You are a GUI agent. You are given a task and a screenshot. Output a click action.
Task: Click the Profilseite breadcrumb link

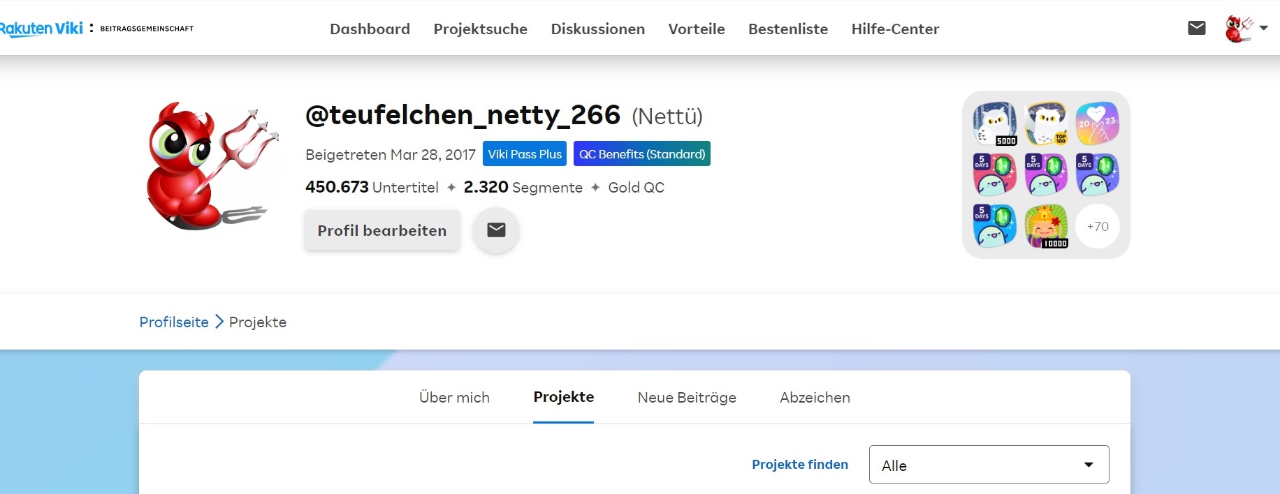pos(174,322)
